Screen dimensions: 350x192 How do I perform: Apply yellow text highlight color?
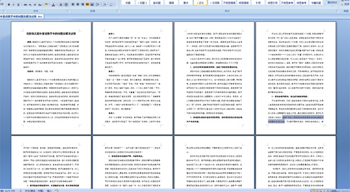(46, 5)
